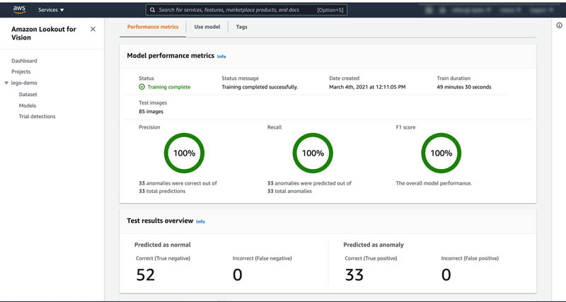Switch to the Tags tab

(241, 27)
